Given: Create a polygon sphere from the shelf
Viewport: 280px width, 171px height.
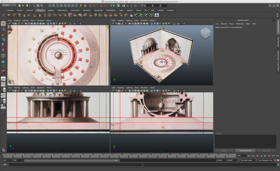Looking at the screenshot, I should click(x=9, y=15).
